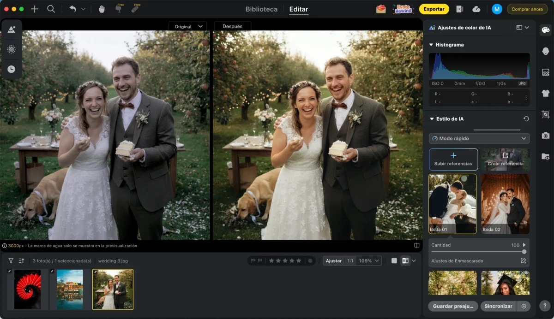Expand the Original view dropdown

(x=187, y=26)
